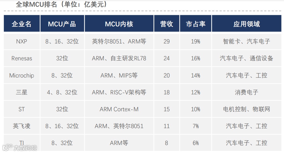This screenshot has height=153, width=284.
Task: Click NXP's MCU产品 cell 8、16、32位
Action: (x=62, y=42)
